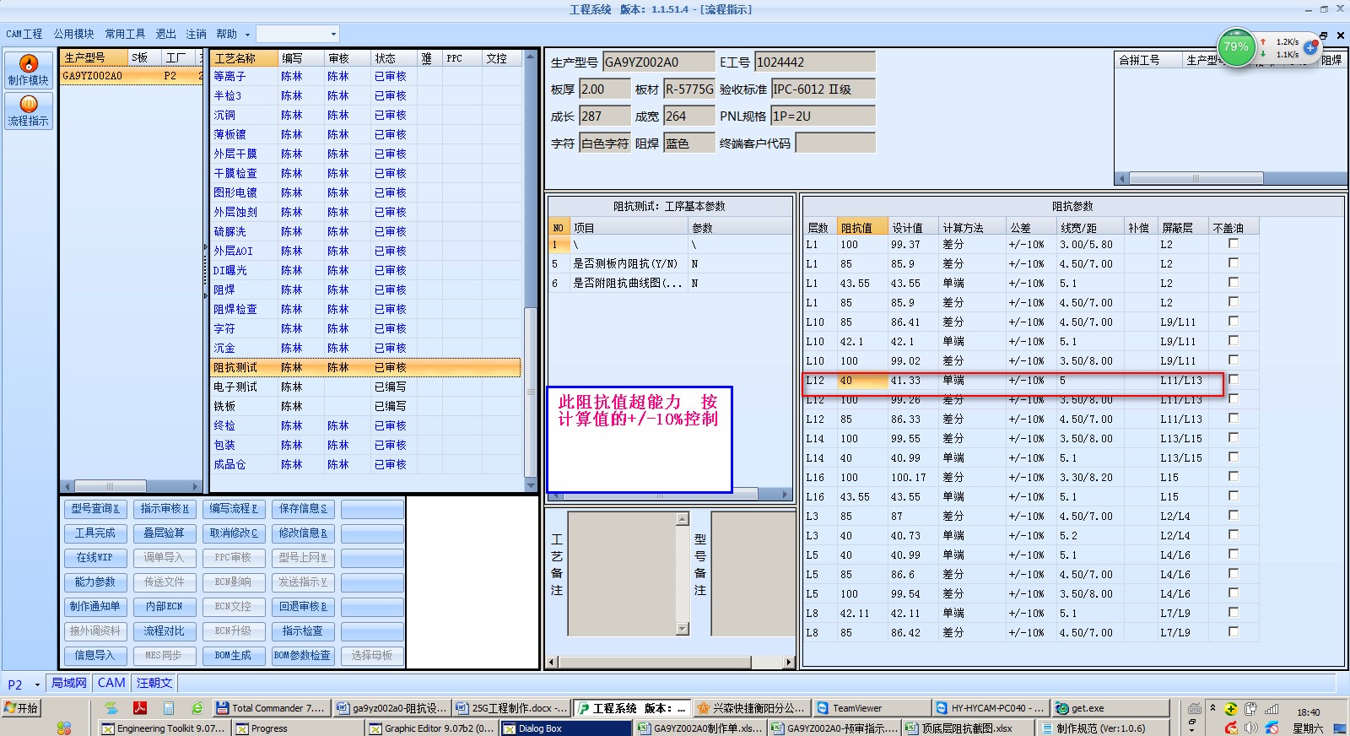Image resolution: width=1350 pixels, height=736 pixels.
Task: Click the 能力参数 button
Action: click(95, 582)
